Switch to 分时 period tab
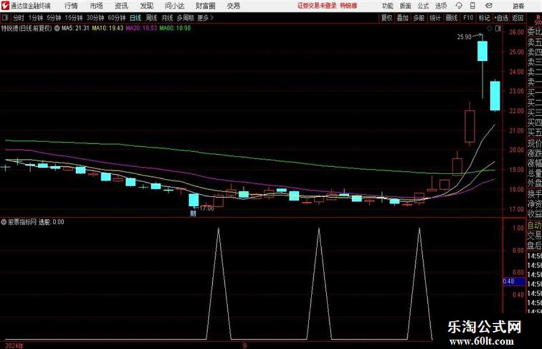Image resolution: width=542 pixels, height=349 pixels. point(18,18)
